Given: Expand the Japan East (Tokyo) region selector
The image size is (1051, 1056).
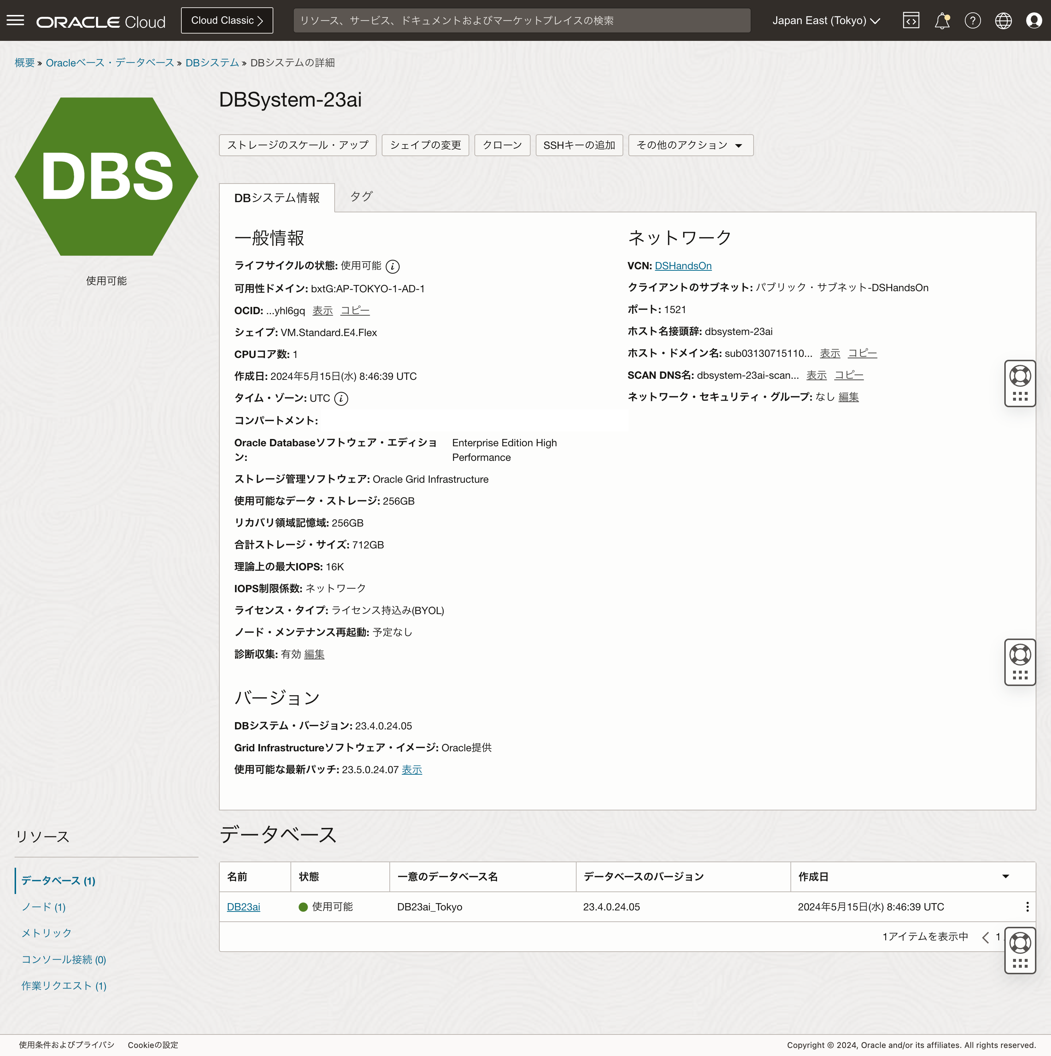Looking at the screenshot, I should (826, 21).
